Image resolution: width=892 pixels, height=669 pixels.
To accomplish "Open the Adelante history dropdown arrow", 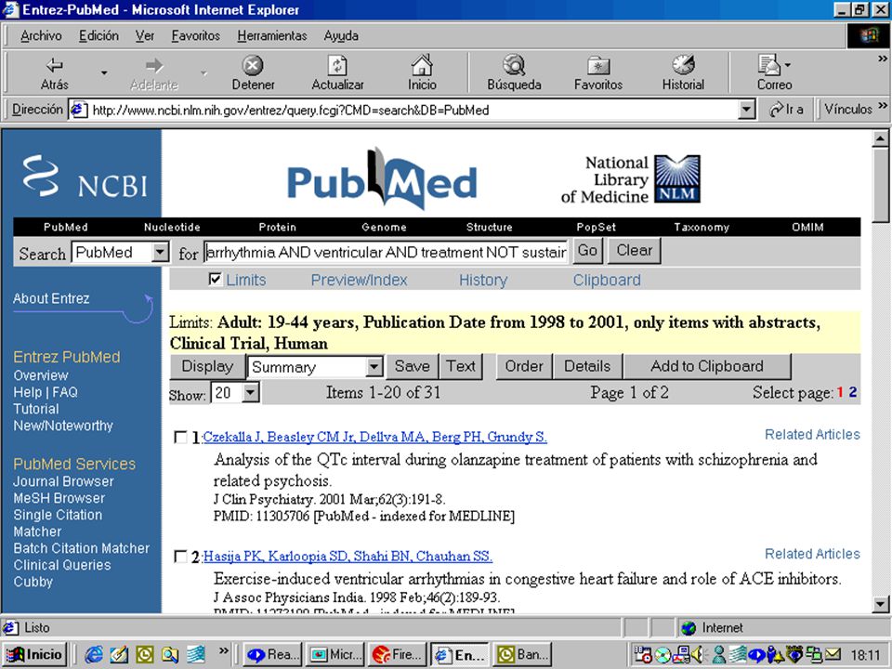I will click(203, 72).
